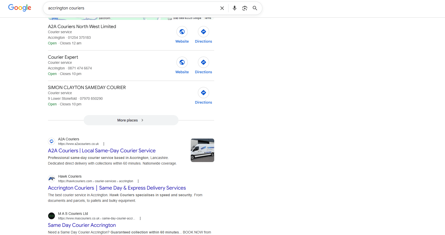445x235 pixels.
Task: Open Accrington Couriers Same Day & Express result
Action: tap(117, 188)
